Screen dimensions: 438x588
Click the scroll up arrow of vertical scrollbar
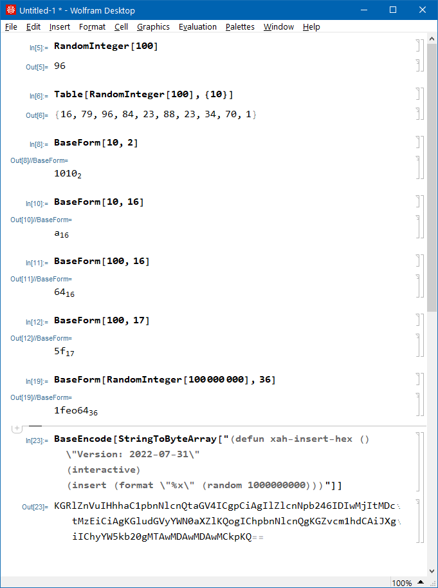point(432,39)
